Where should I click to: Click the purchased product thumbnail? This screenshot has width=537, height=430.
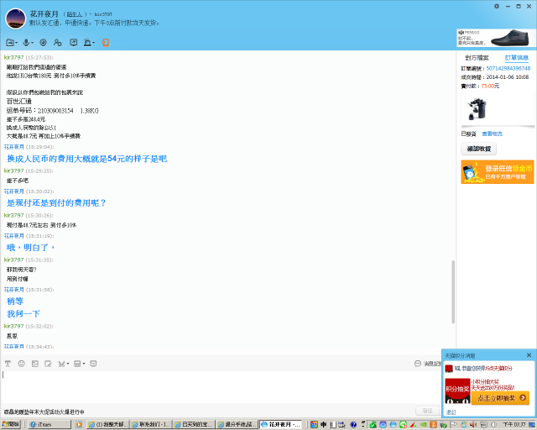coord(477,108)
